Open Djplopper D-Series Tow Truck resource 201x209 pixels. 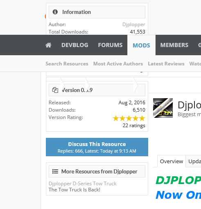click(82, 184)
